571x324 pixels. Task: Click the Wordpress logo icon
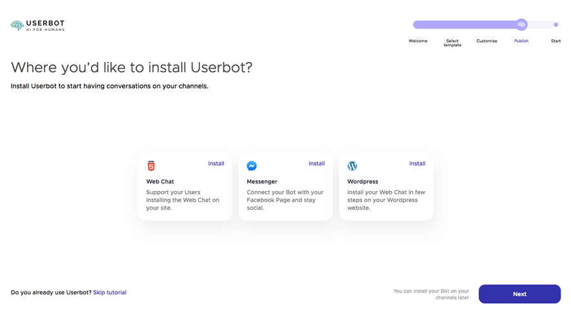click(x=352, y=166)
